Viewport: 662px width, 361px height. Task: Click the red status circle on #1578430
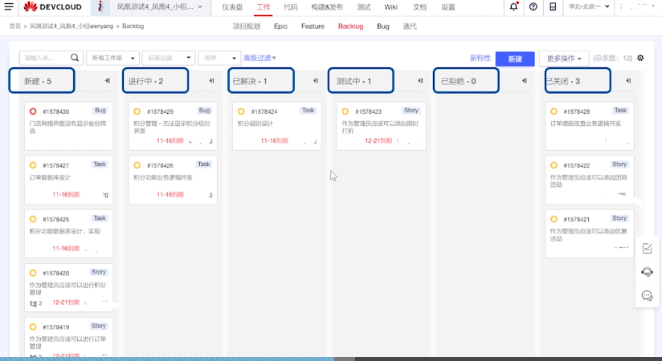[x=33, y=112]
